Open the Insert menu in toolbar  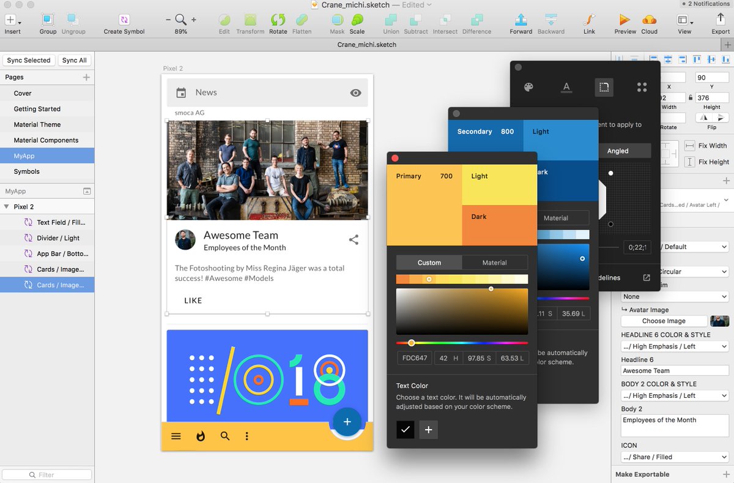(12, 20)
